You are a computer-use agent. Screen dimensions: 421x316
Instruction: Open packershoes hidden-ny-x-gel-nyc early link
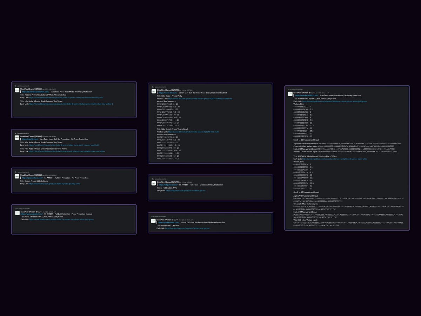[x=188, y=229]
